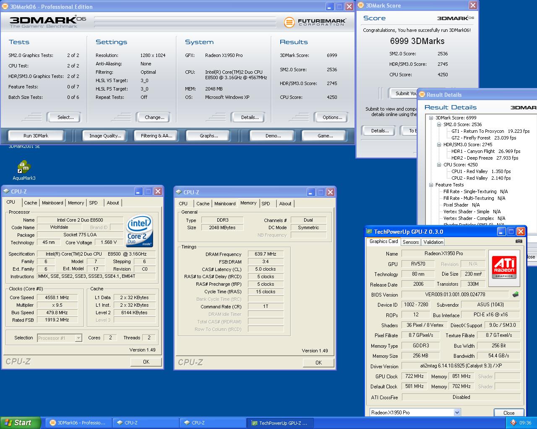This screenshot has height=429, width=537.
Task: Click the 3DMark Score window title icon
Action: click(x=361, y=5)
